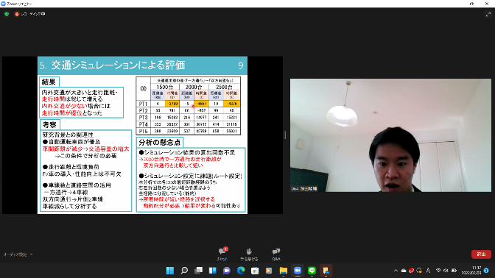
Task: Click the battery status tray icon
Action: [454, 271]
